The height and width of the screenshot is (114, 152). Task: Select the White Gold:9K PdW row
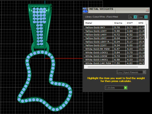click(114, 49)
